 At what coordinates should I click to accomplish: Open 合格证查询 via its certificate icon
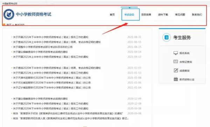coord(176,61)
